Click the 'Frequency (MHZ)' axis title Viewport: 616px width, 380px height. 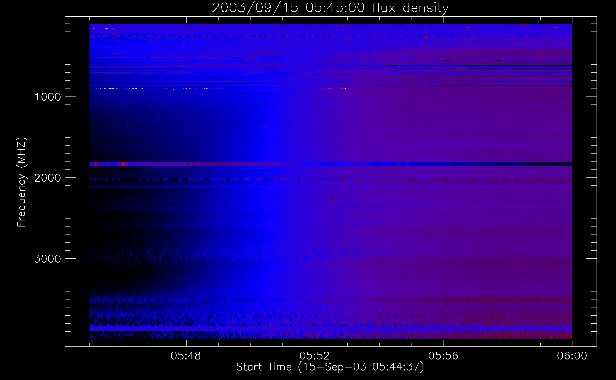21,182
